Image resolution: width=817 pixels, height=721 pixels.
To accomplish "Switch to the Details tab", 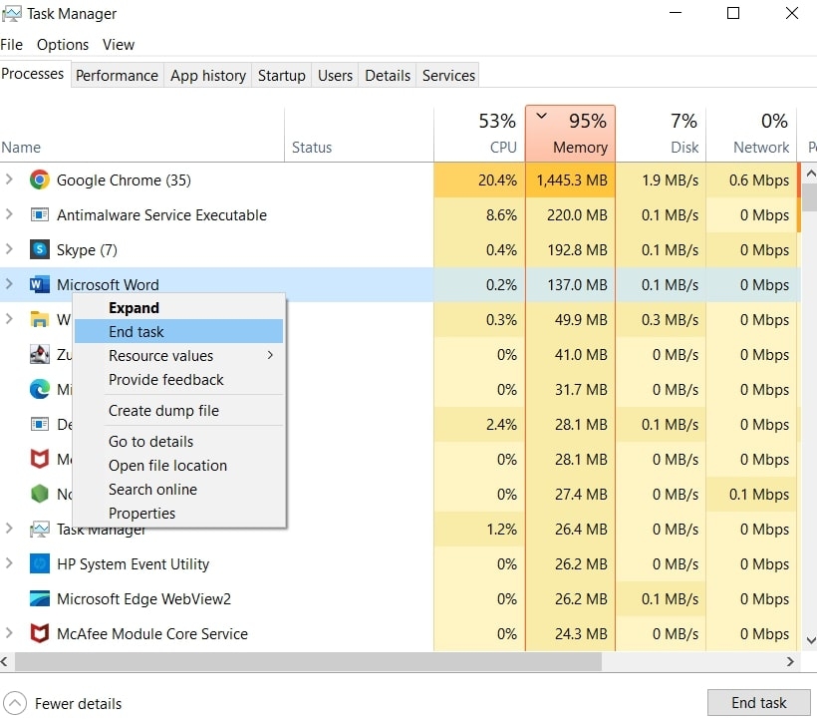I will [388, 76].
